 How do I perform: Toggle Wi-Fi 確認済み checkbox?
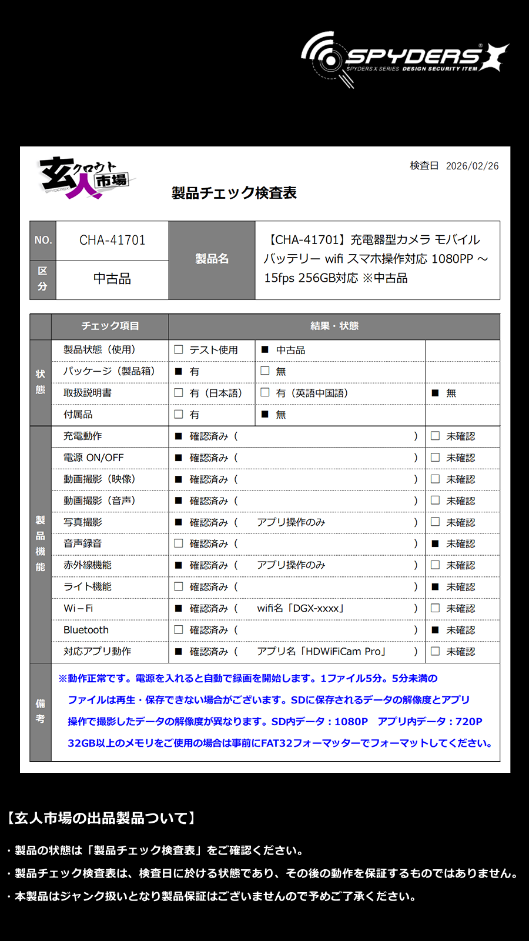[179, 609]
